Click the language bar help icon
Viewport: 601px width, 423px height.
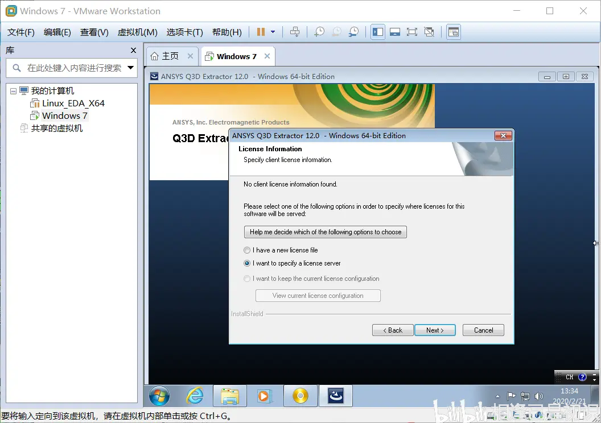click(582, 377)
